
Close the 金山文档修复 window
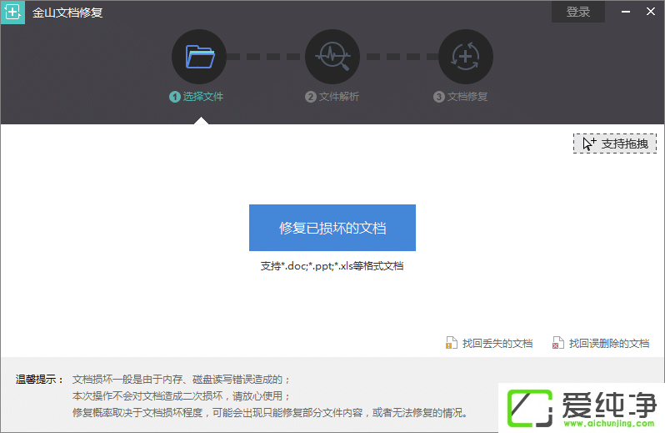[x=651, y=13]
